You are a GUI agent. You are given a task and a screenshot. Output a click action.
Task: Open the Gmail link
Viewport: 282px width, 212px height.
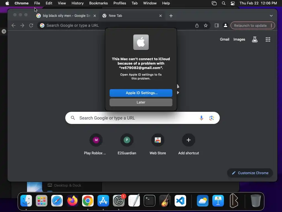click(224, 39)
